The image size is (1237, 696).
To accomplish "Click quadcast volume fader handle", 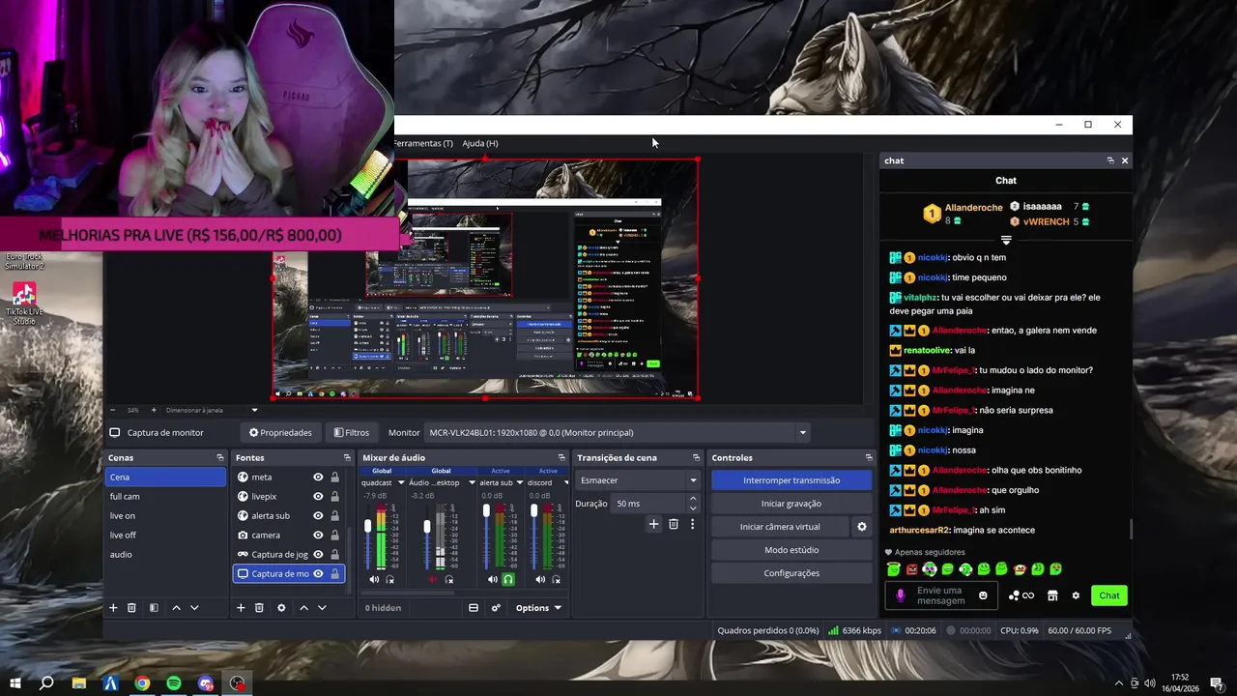I will [x=367, y=526].
